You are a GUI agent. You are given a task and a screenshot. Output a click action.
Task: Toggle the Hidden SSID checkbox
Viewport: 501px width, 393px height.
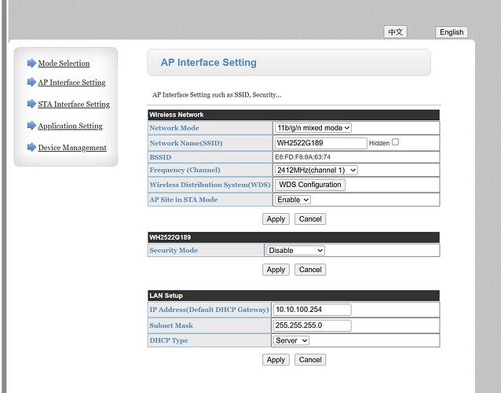[x=395, y=142]
